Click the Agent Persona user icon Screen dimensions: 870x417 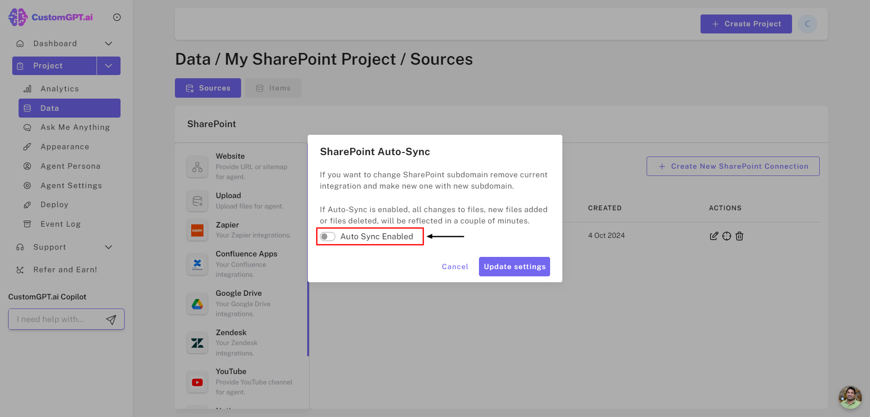pyautogui.click(x=27, y=166)
